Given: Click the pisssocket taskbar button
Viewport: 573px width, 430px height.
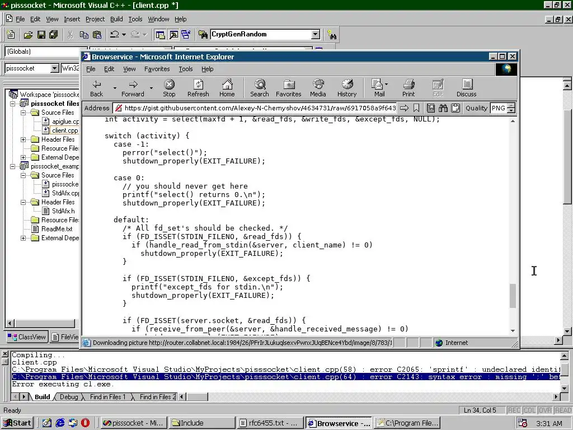Looking at the screenshot, I should 133,423.
